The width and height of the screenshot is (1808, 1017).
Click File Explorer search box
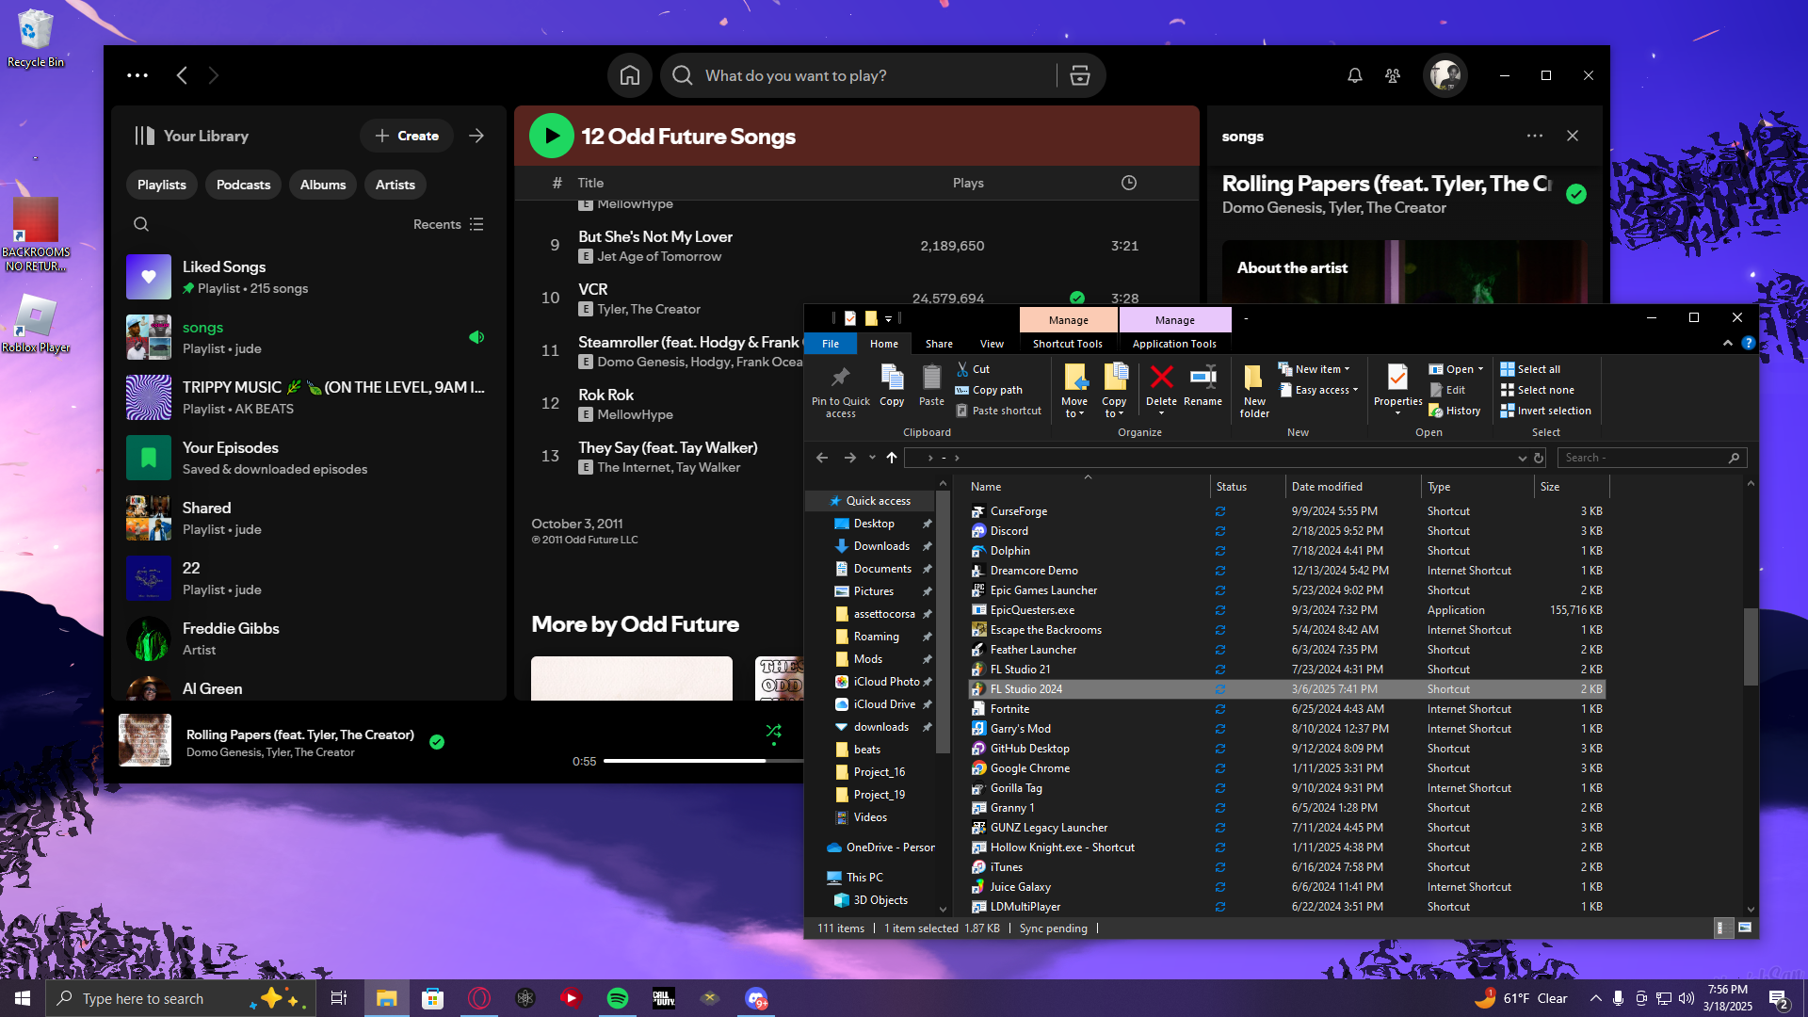(x=1653, y=458)
